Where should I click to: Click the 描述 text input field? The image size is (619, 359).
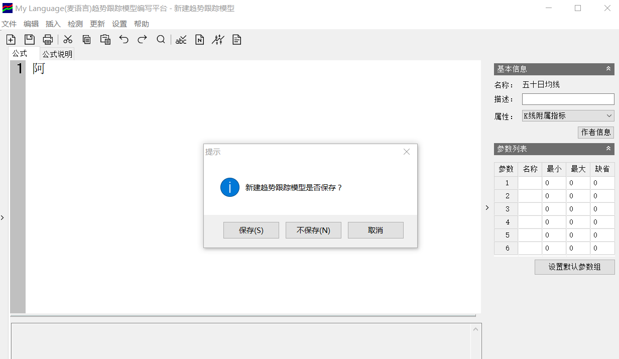click(568, 99)
